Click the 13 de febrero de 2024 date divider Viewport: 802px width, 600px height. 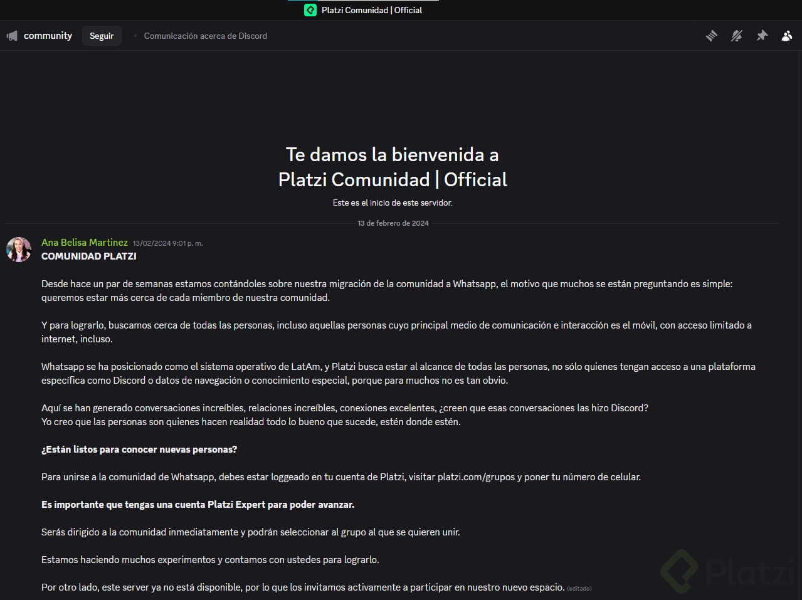(x=393, y=223)
